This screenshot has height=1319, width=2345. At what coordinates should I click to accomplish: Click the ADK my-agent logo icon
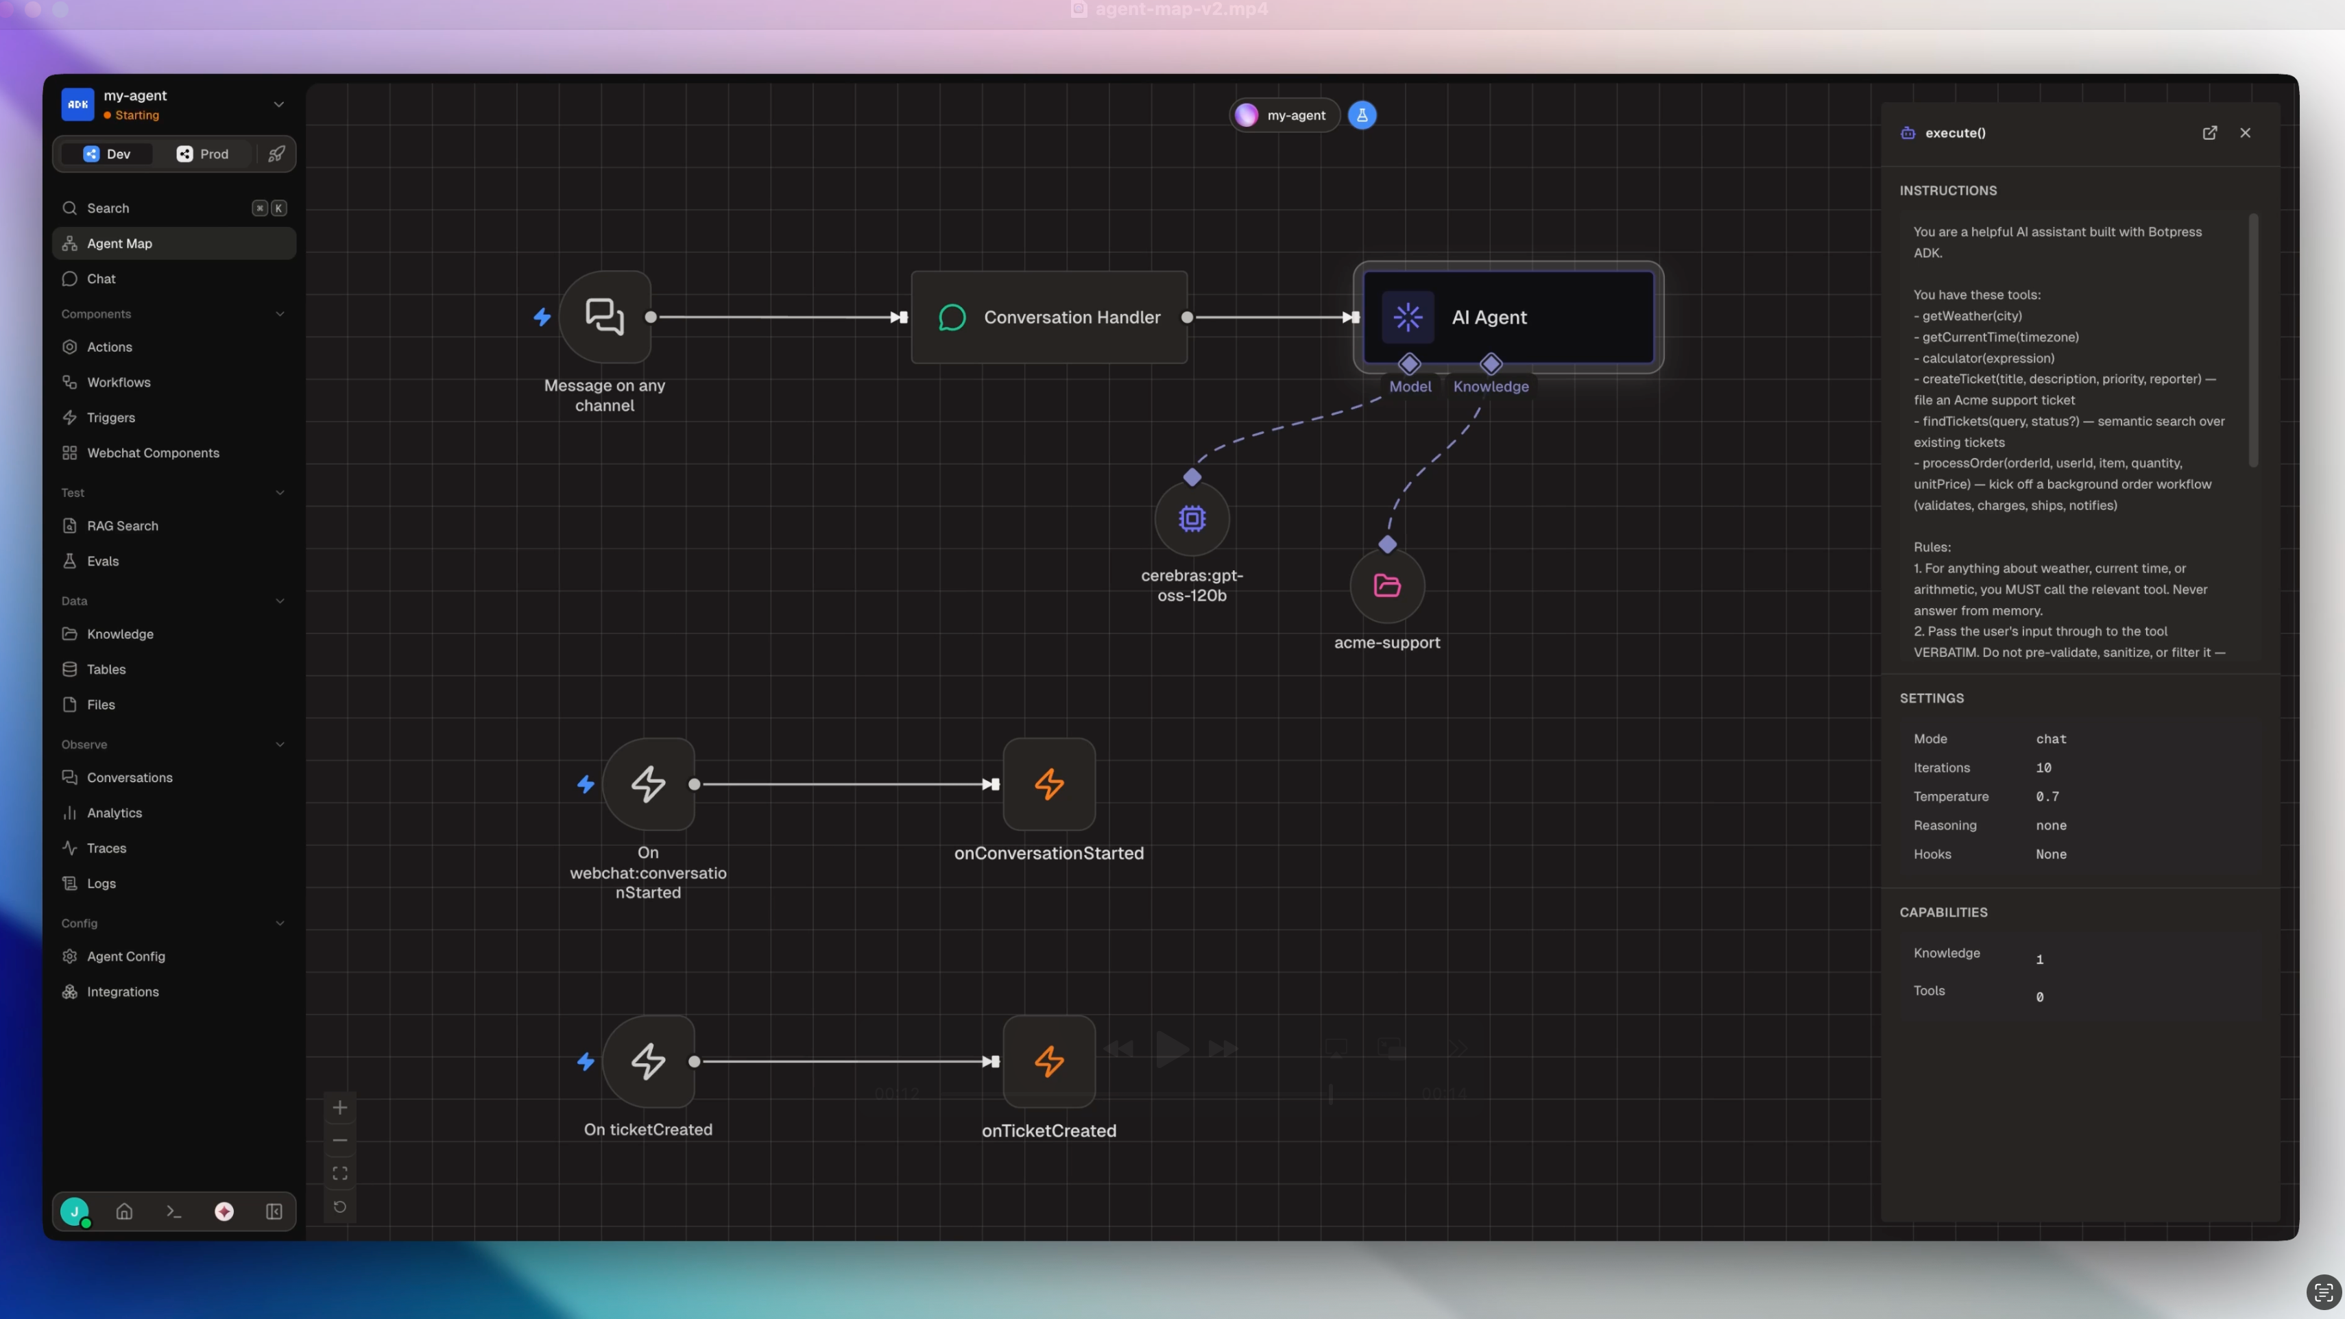tap(77, 105)
